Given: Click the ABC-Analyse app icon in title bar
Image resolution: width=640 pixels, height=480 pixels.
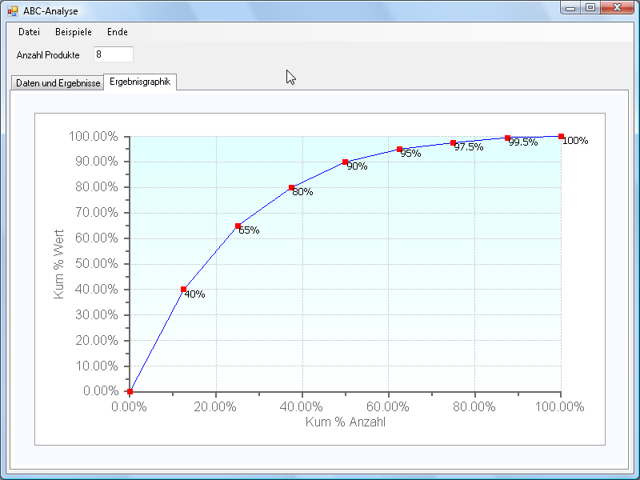Looking at the screenshot, I should pyautogui.click(x=12, y=10).
